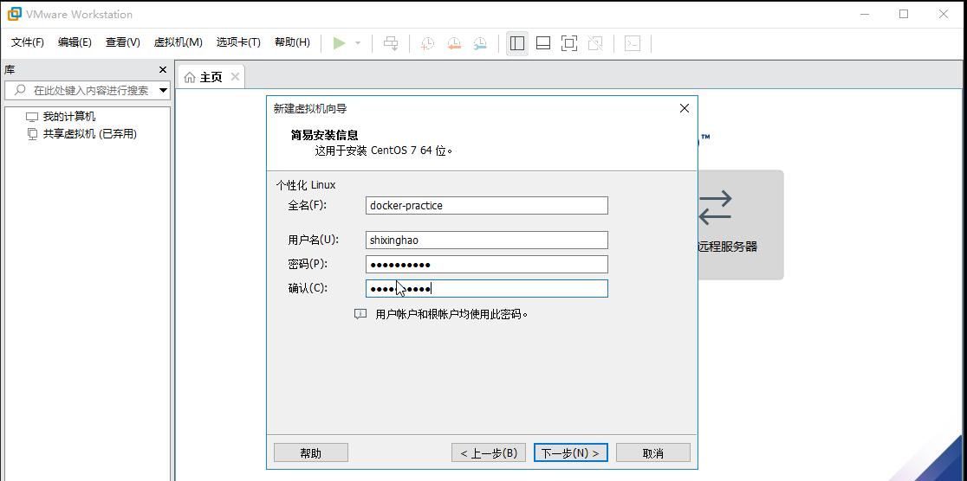Click the Revert to Snapshot icon

pos(454,43)
